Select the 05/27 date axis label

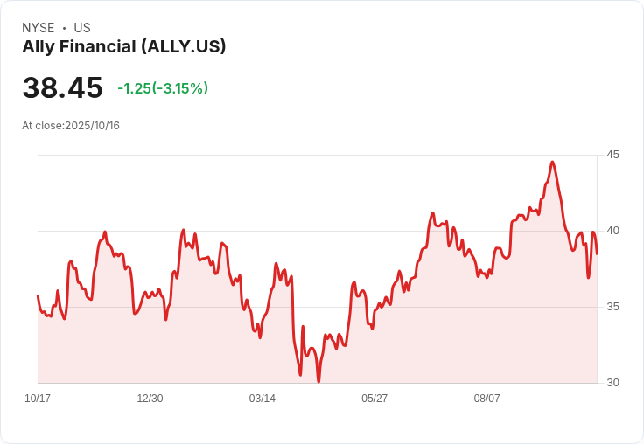coord(374,398)
